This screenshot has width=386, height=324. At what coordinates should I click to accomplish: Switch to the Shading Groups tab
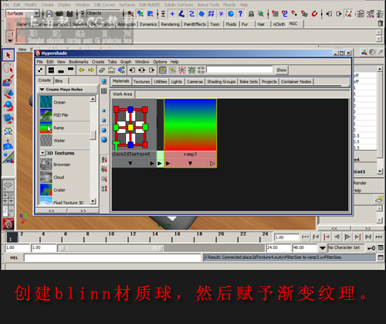coord(222,82)
